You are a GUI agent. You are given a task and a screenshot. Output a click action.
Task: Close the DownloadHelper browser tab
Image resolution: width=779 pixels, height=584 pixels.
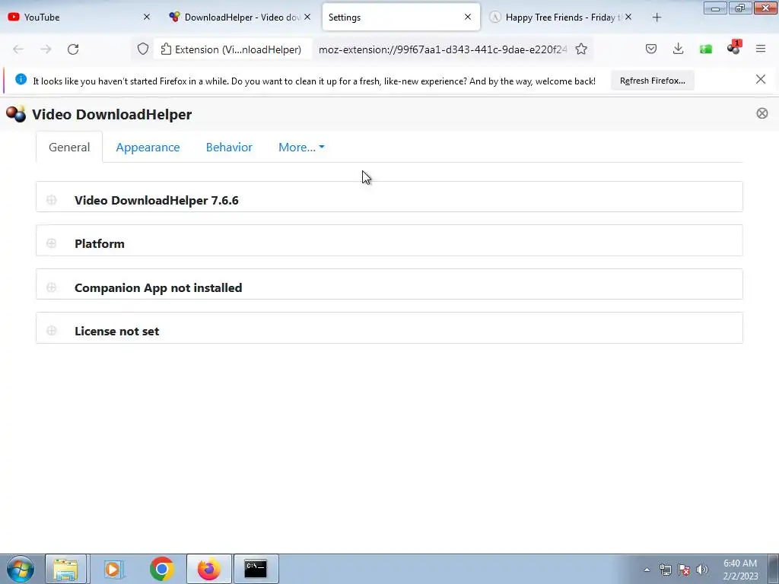[307, 17]
